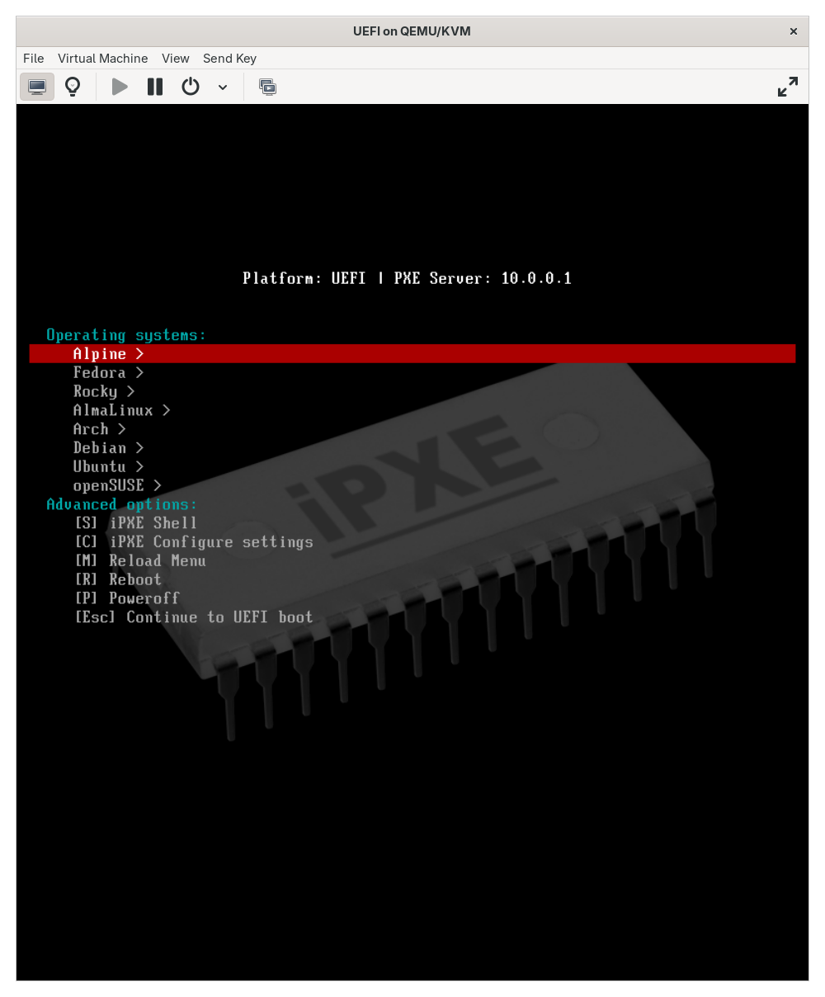
Task: Show the graphical console view
Action: [37, 87]
